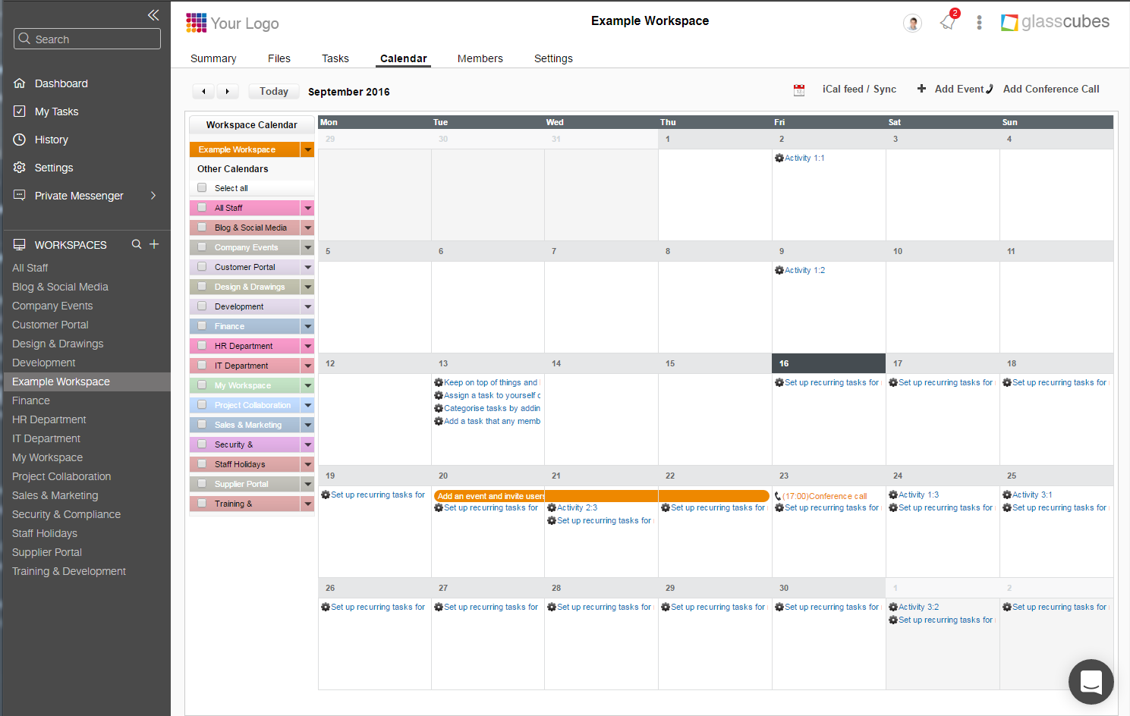
Task: Click the iCal feed / Sync calendar icon
Action: coord(798,89)
